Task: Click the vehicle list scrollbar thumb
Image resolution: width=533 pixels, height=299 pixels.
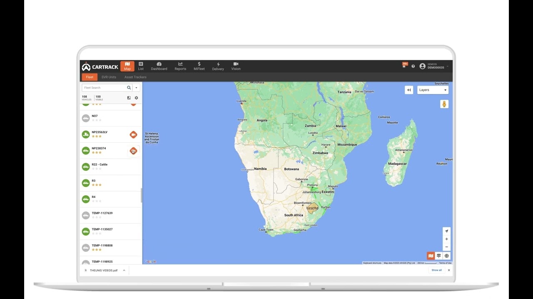Action: (141, 195)
